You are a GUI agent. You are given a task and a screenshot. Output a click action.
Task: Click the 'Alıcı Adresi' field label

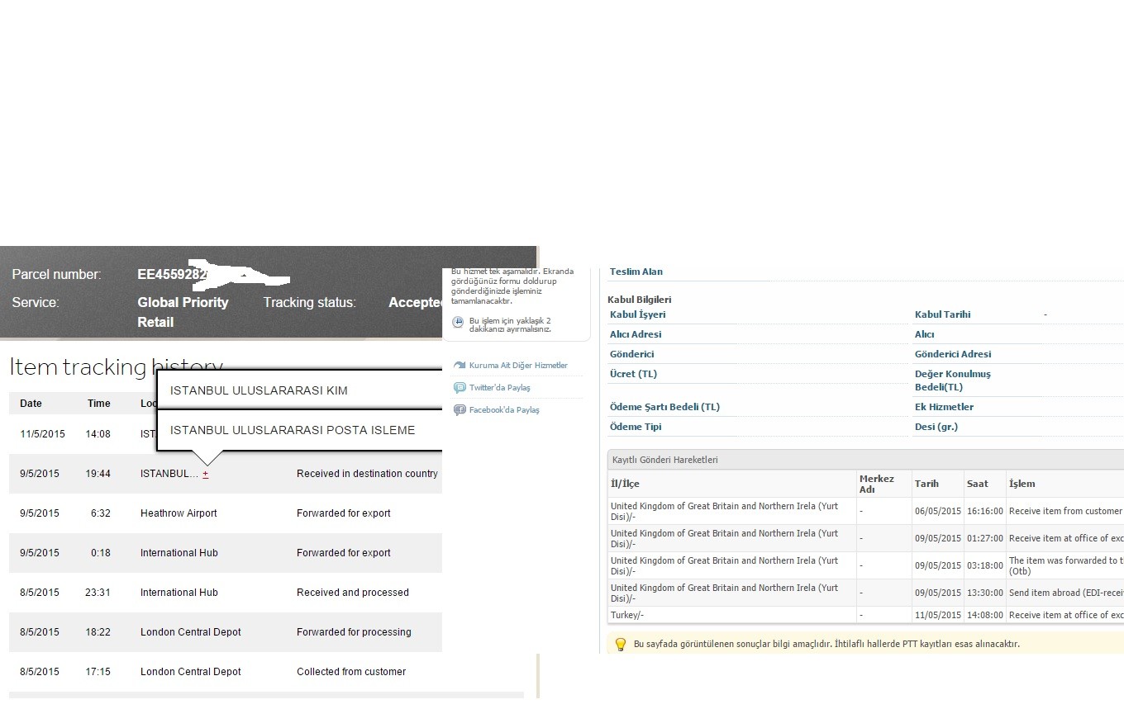coord(636,334)
